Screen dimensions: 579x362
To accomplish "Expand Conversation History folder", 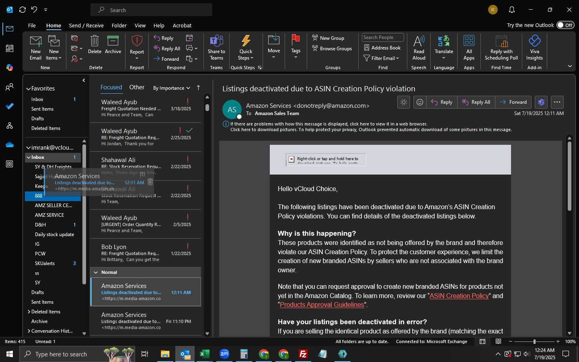I will tap(29, 331).
